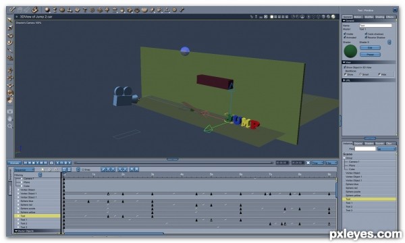Collapse the View section
Screen dimensions: 405x243
(344, 62)
